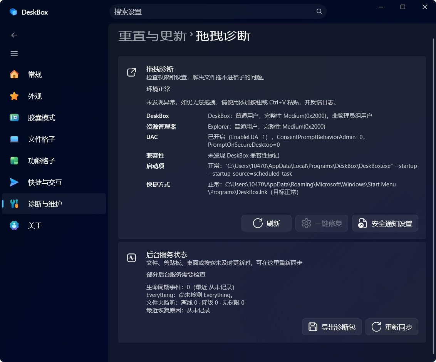Screen dimensions: 436x362
Task: Open the 文件格子 section
Action: [x=54, y=139]
